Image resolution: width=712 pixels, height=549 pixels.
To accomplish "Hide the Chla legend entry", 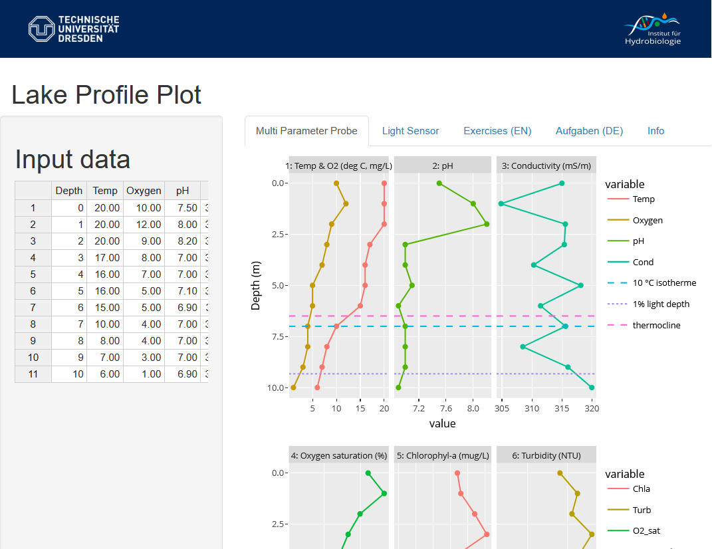I will 641,489.
